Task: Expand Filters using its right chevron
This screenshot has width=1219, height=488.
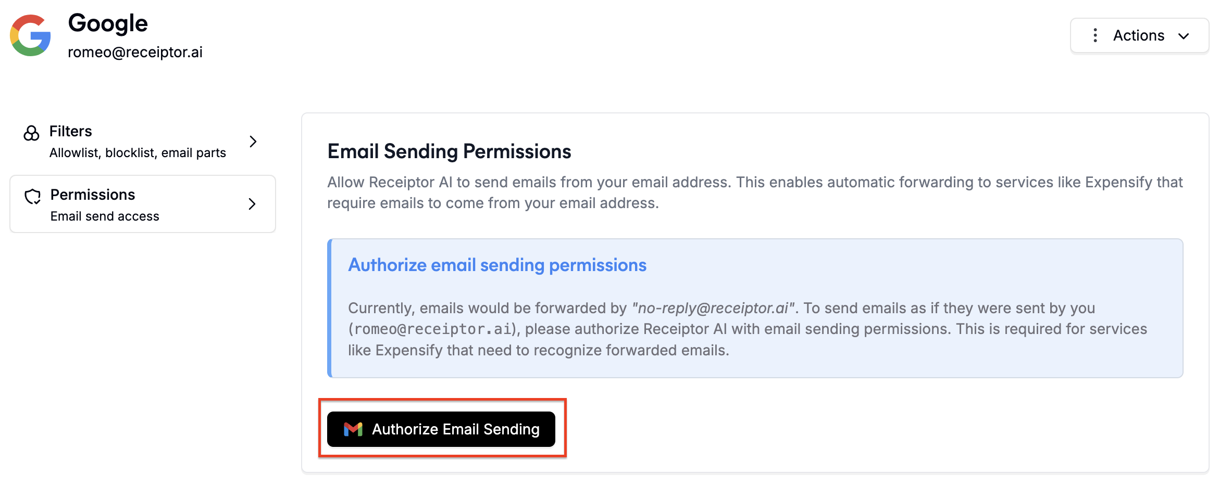Action: point(253,142)
